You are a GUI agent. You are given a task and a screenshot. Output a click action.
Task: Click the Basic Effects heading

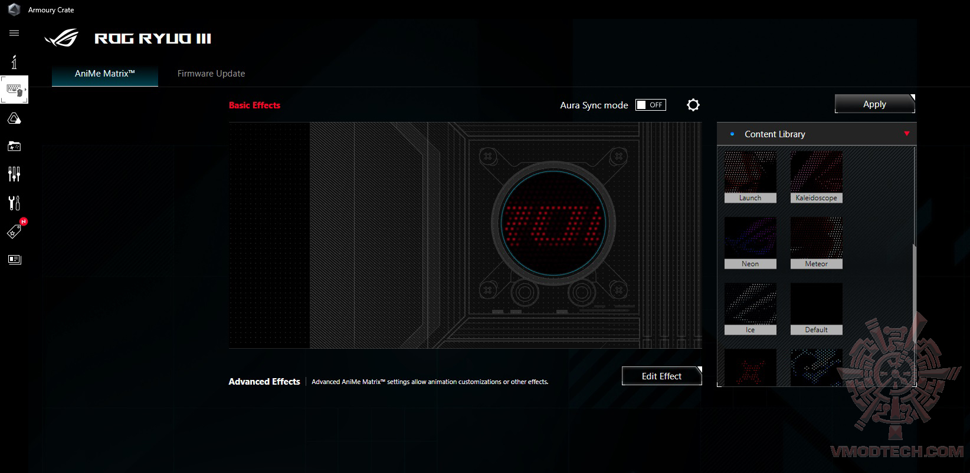255,105
